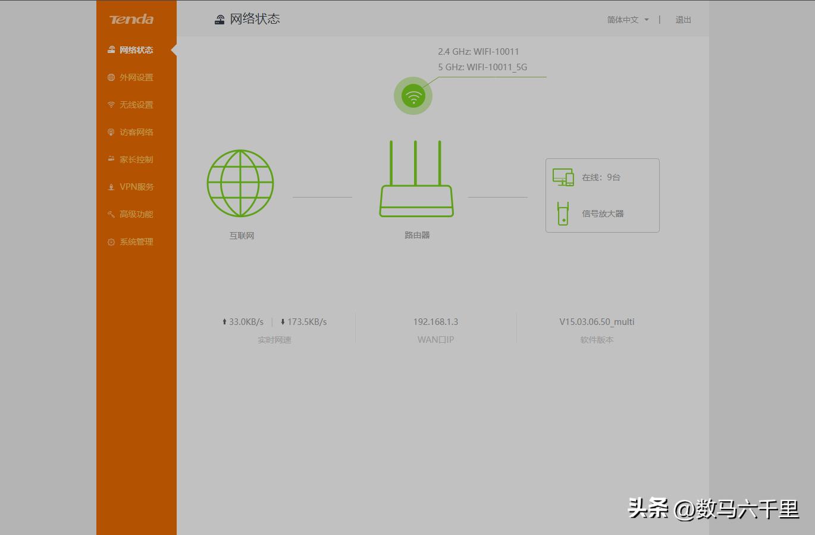The height and width of the screenshot is (535, 815).
Task: Click the 互联网 globe icon
Action: [240, 183]
